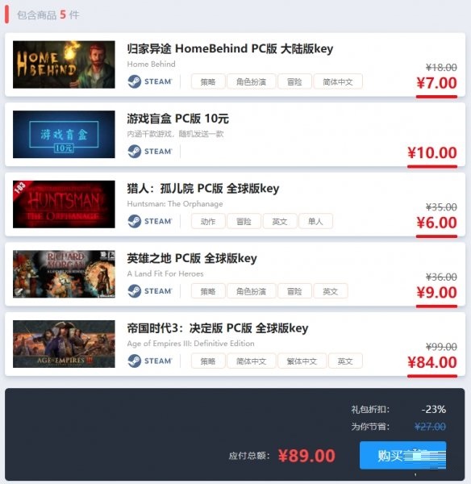Open the 英雄之地 PC版 全球版key title
Screen dimensions: 471x484
[x=192, y=258]
